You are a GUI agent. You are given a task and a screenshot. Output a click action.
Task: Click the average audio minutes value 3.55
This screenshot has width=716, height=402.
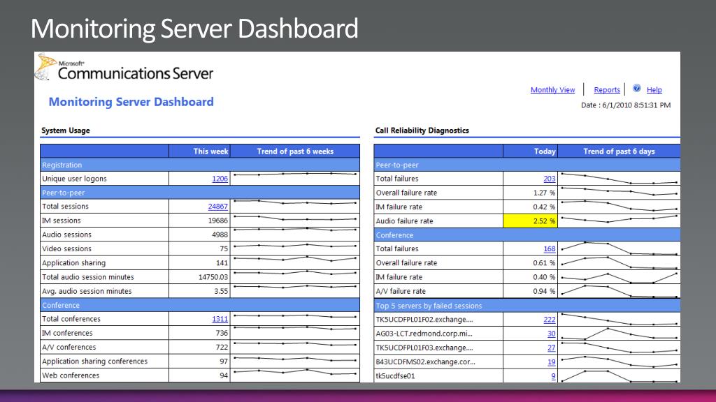pyautogui.click(x=221, y=291)
